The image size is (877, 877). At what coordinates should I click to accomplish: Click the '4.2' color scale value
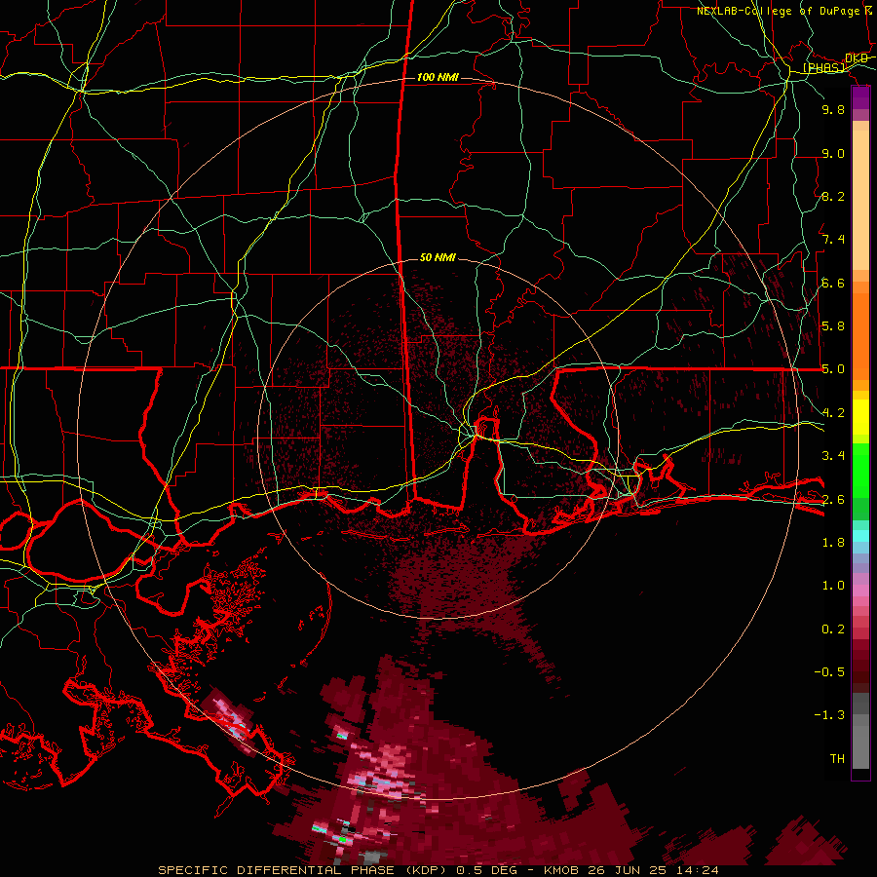tap(833, 413)
